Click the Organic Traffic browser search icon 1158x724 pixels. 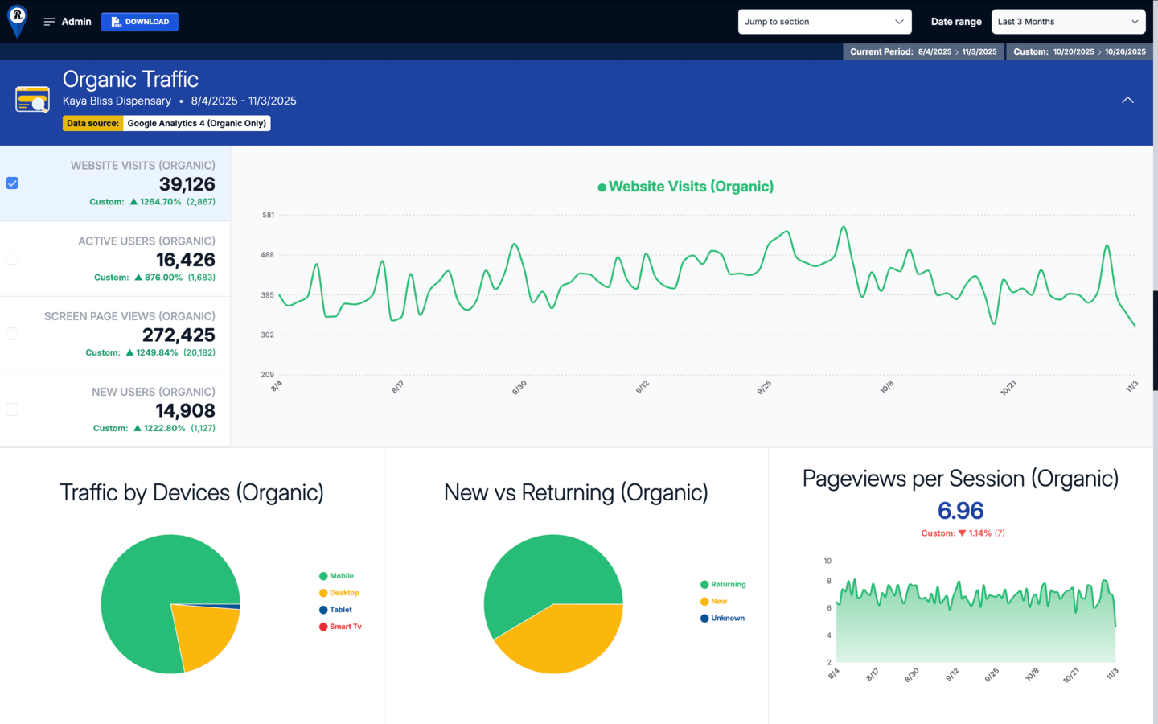click(32, 101)
